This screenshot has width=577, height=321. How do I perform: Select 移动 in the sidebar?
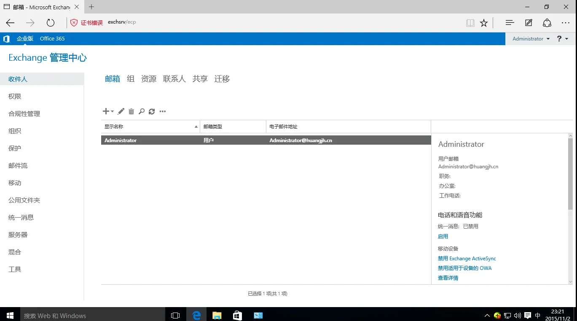tap(15, 183)
